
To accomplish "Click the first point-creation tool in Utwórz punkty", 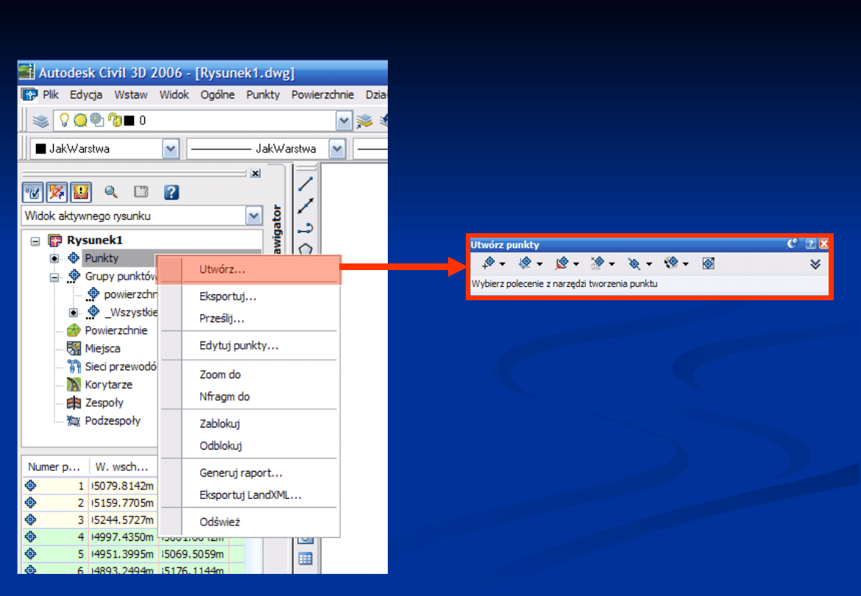I will pos(488,263).
